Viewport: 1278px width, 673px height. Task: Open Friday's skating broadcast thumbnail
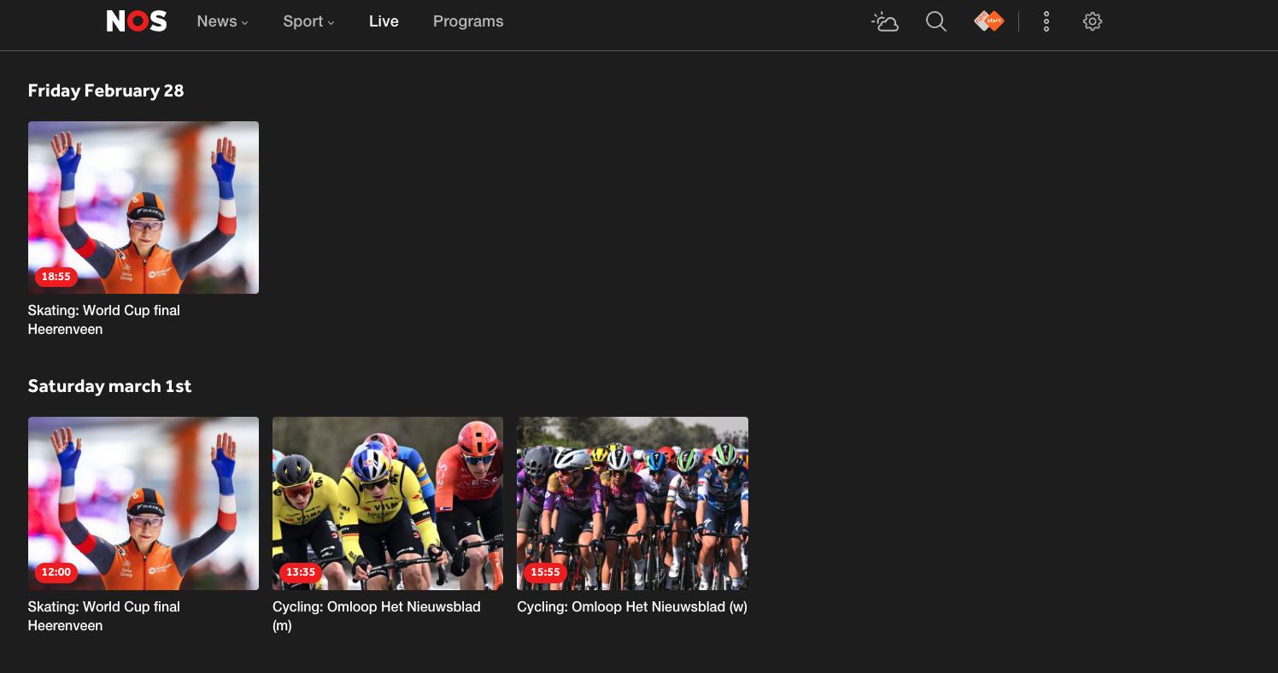click(x=143, y=208)
